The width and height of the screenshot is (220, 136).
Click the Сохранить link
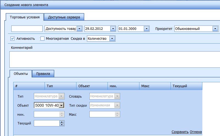tap(180, 132)
